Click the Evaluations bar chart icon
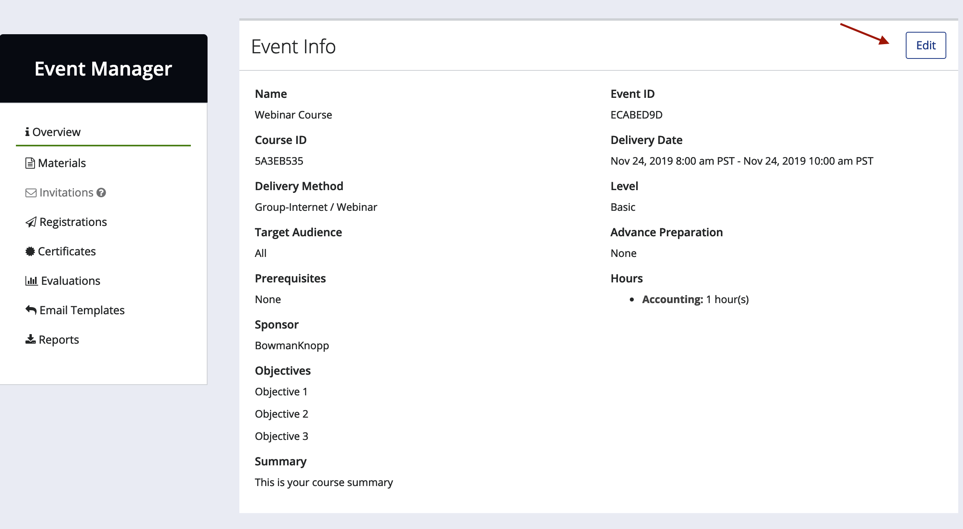Screen dimensions: 963x529 31,281
